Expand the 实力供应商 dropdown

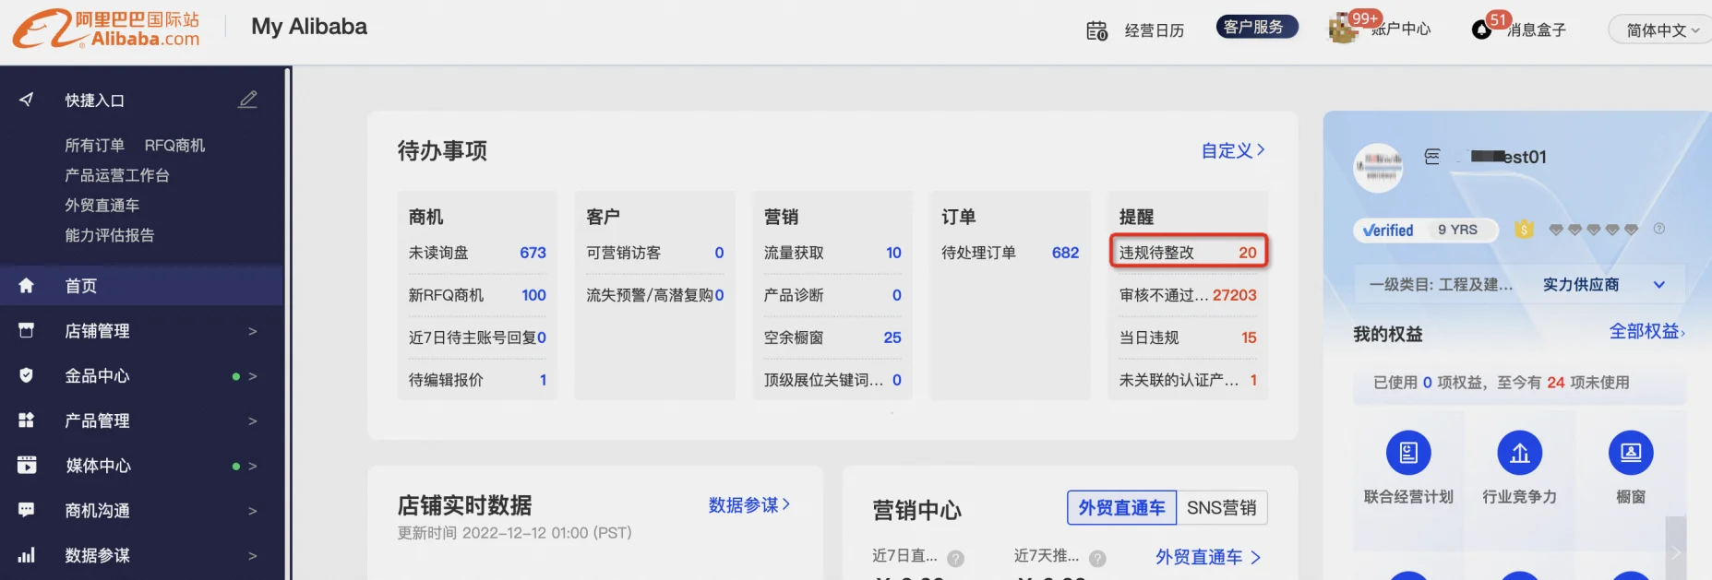click(x=1658, y=285)
